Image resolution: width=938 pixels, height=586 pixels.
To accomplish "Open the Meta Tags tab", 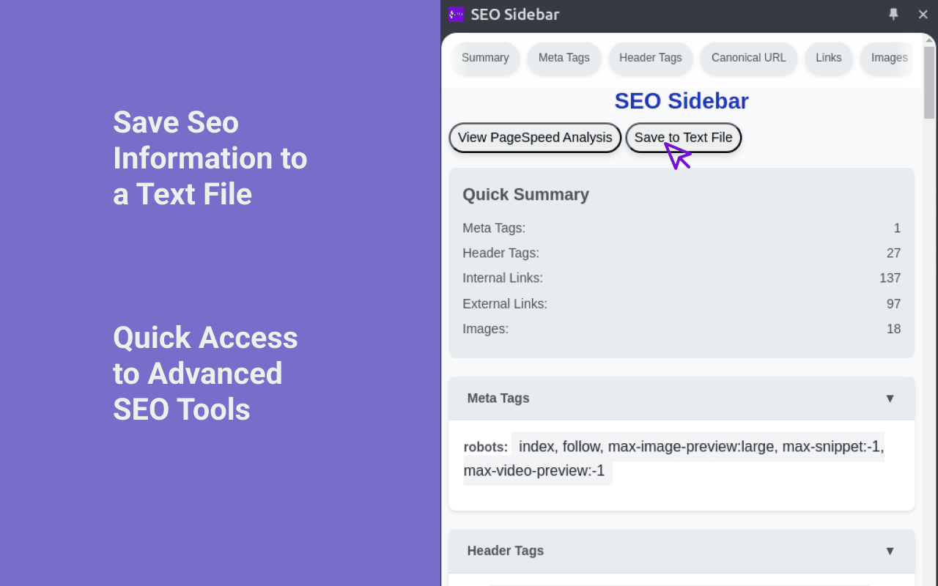I will click(x=564, y=57).
